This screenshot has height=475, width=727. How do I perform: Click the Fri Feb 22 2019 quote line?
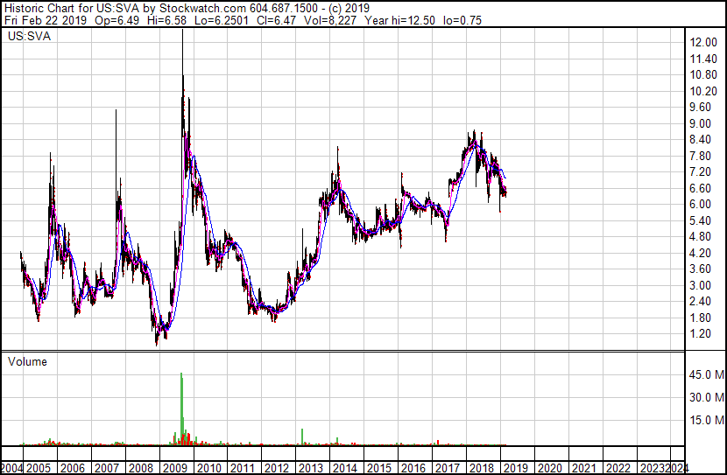click(243, 20)
